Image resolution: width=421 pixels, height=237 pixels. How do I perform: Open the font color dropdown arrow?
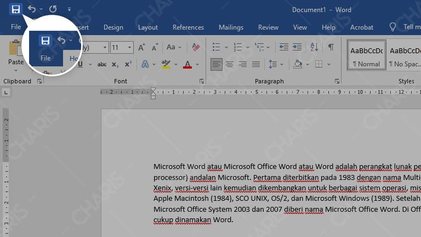coord(197,65)
